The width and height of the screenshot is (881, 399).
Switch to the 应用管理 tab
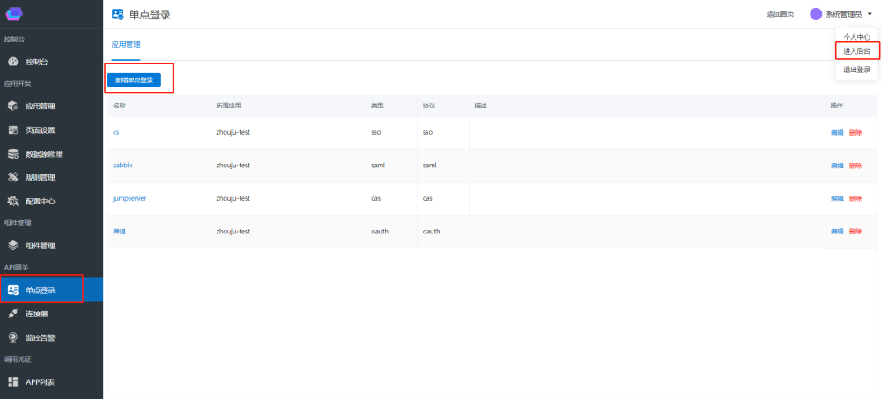pyautogui.click(x=126, y=44)
